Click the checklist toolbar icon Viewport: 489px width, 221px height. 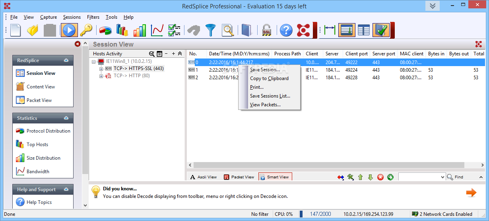[x=174, y=30]
